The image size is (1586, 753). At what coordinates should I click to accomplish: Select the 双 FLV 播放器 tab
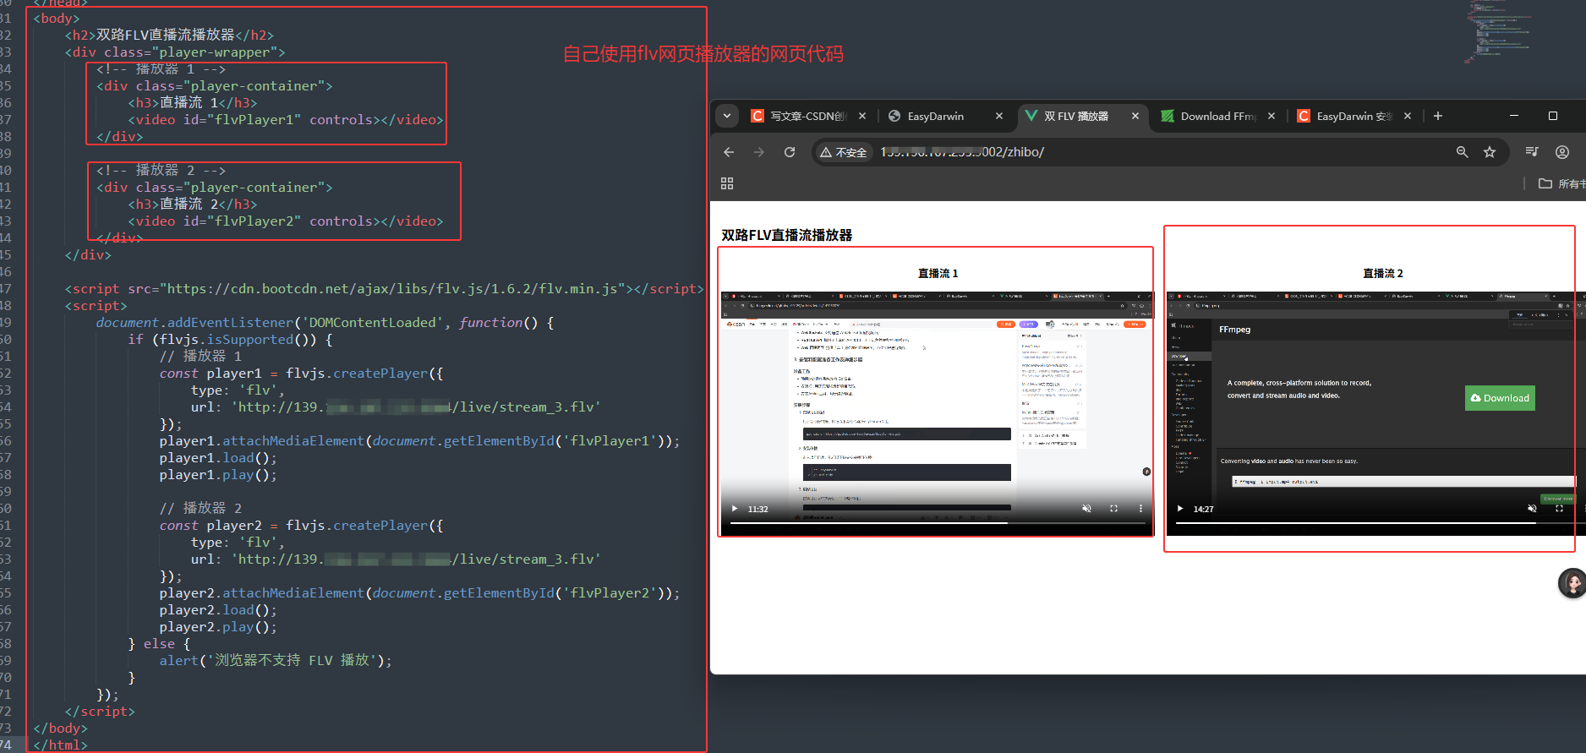pyautogui.click(x=1075, y=116)
